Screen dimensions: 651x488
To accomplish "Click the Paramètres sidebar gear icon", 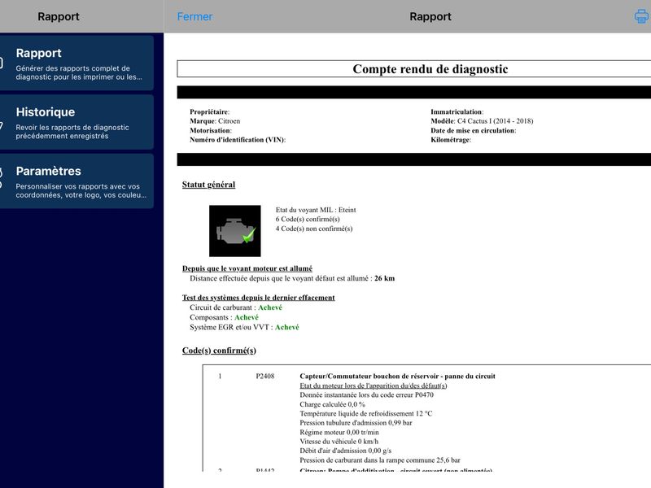I will [2, 178].
